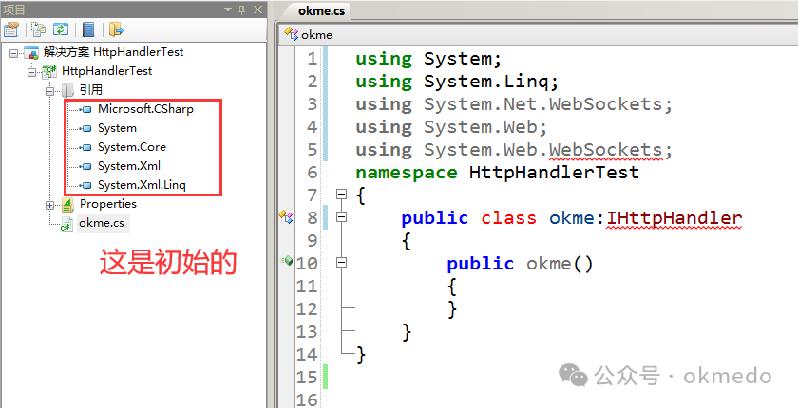
Task: Pin the 项目 panel
Action: 241,9
